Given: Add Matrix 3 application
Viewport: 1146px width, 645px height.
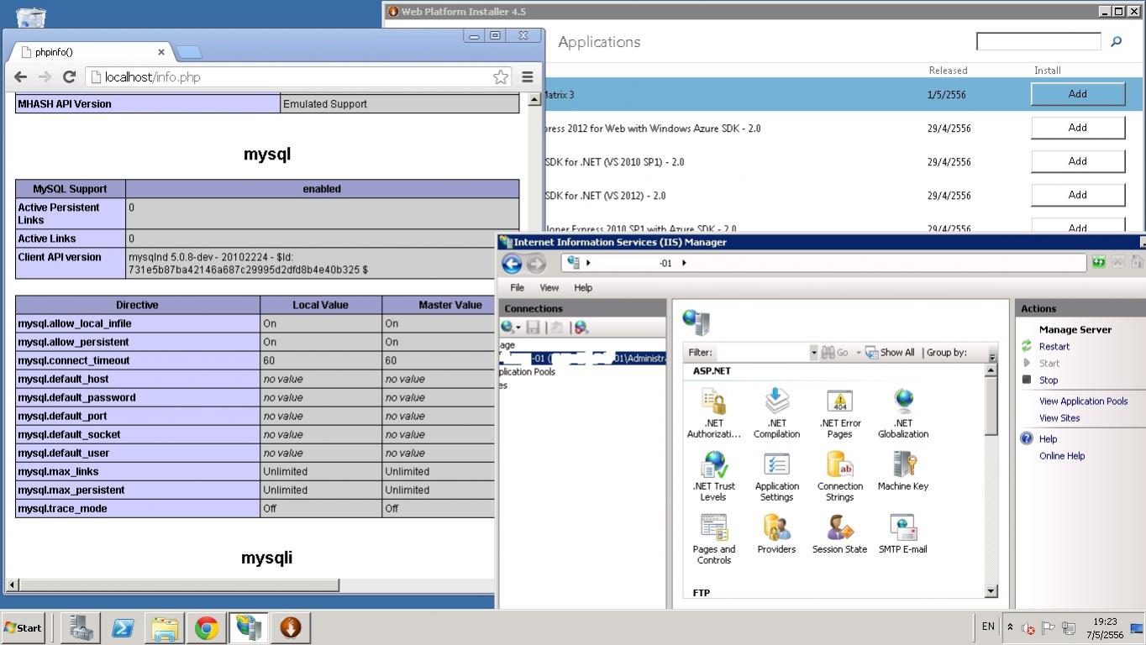Looking at the screenshot, I should [x=1077, y=94].
